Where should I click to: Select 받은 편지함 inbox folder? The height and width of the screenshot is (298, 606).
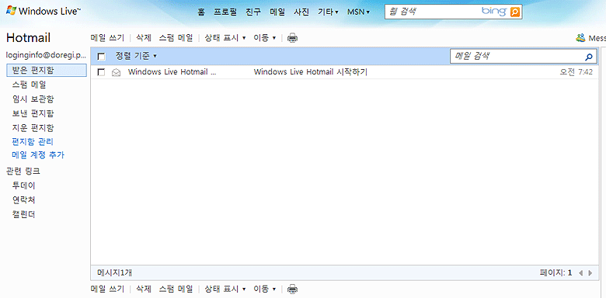click(47, 71)
